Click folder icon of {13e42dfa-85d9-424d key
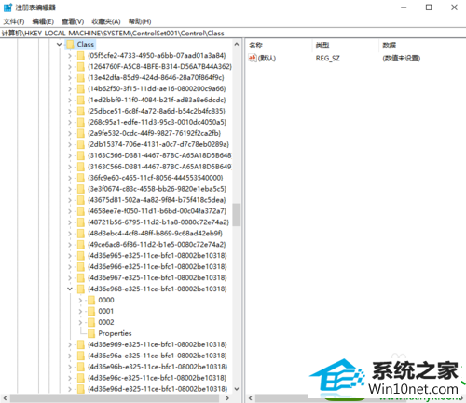The width and height of the screenshot is (466, 403). pyautogui.click(x=81, y=78)
